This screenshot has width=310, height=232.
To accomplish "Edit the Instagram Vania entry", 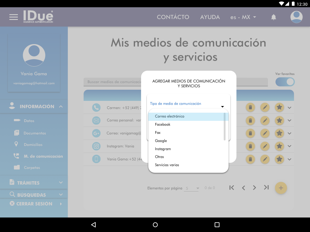I will [265, 146].
